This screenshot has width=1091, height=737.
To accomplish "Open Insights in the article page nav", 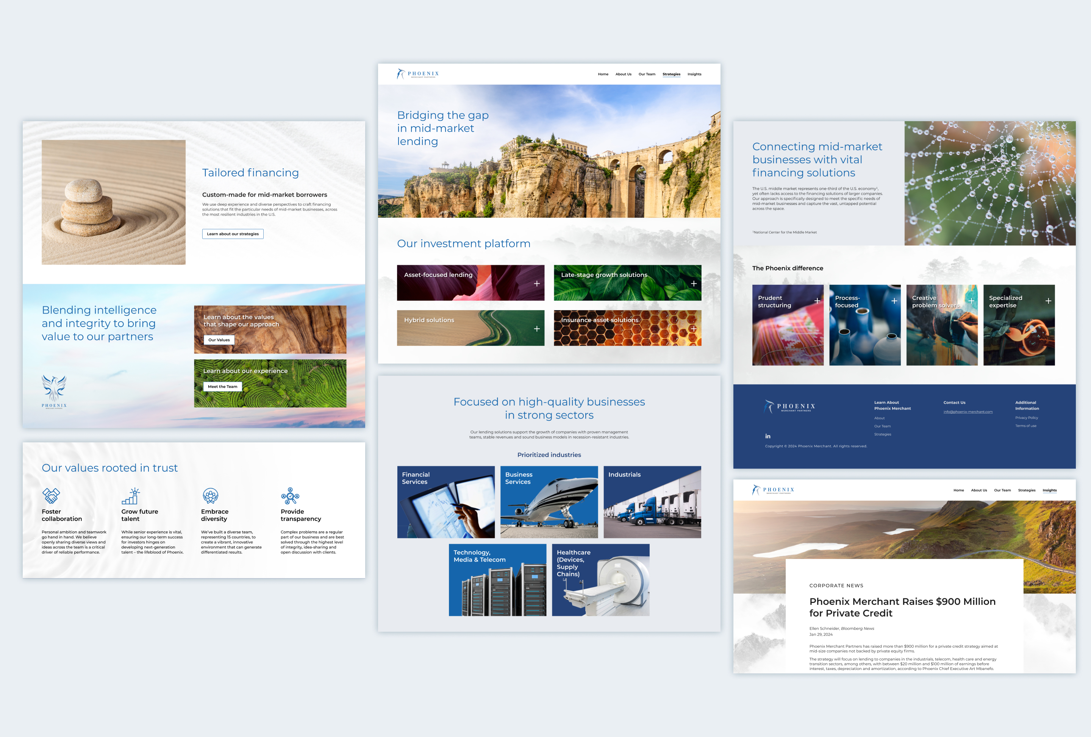I will [1049, 490].
